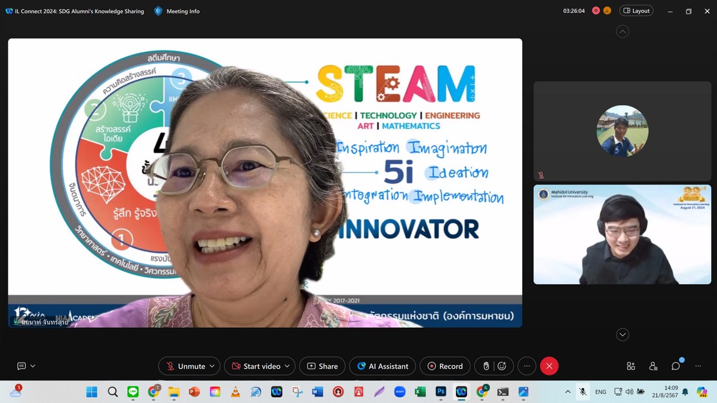Click the red recording indicator icon
The image size is (717, 403).
(x=596, y=11)
